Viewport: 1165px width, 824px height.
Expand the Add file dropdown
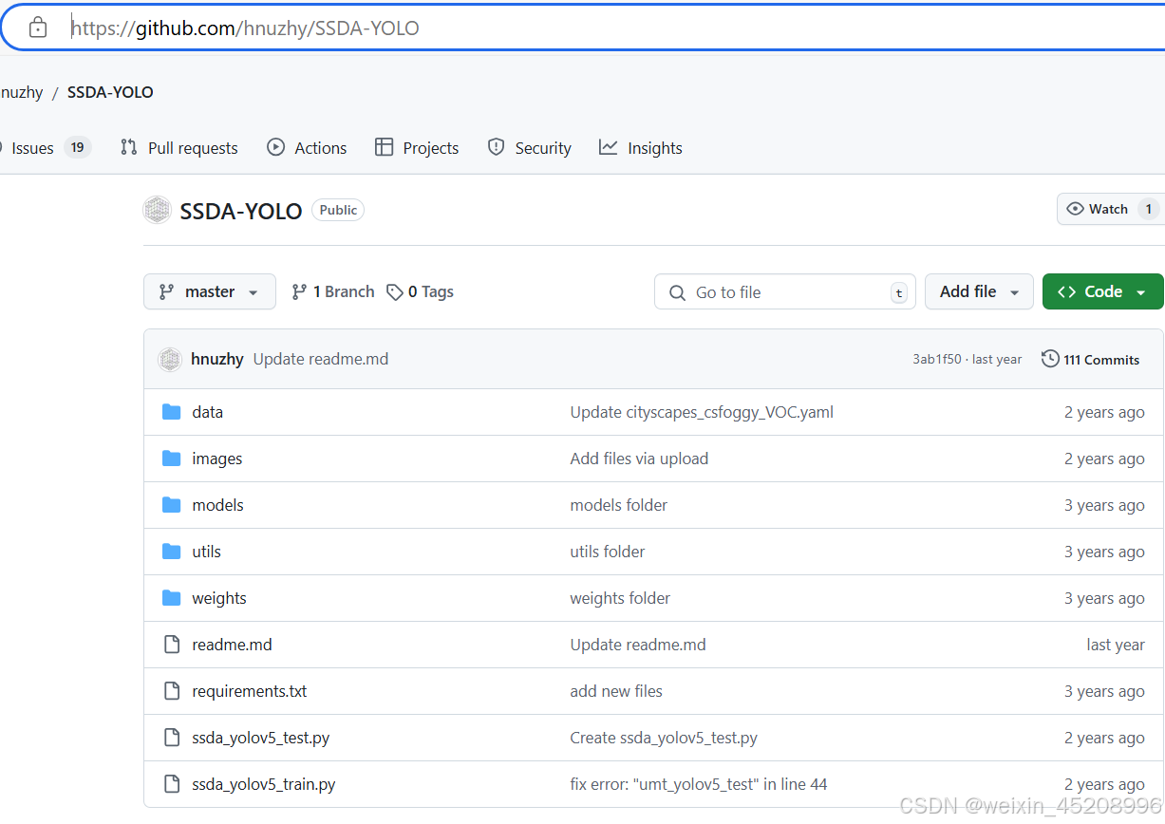979,291
